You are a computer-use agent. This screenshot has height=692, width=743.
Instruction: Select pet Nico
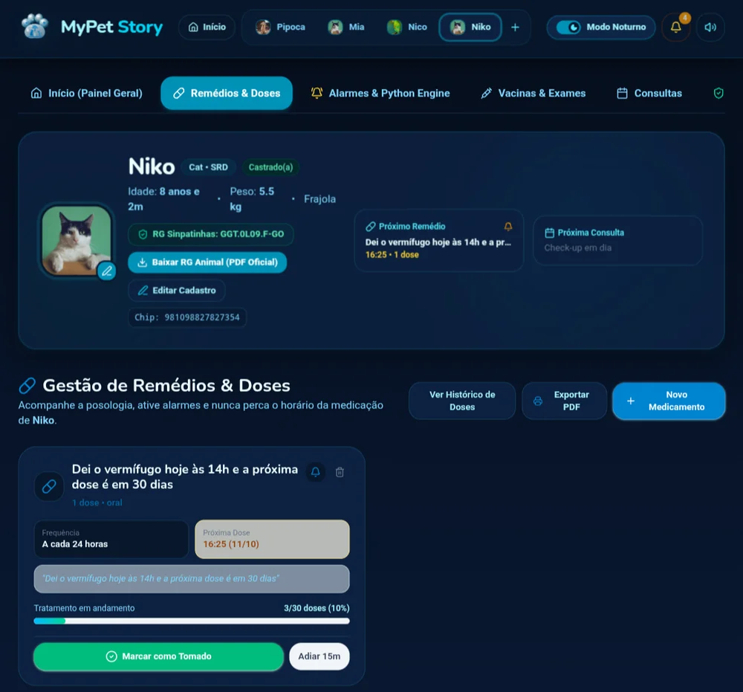[407, 27]
